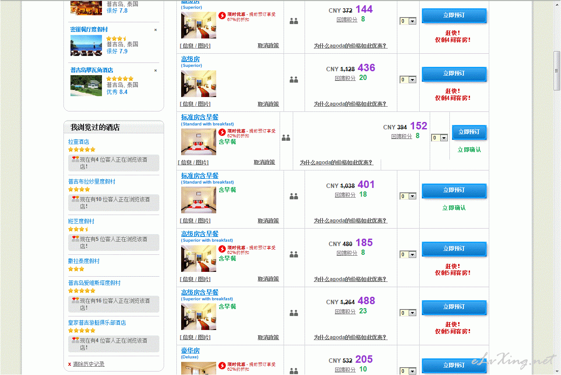Open room quantity dropdown for the 185 room
561x375 pixels.
click(x=408, y=254)
